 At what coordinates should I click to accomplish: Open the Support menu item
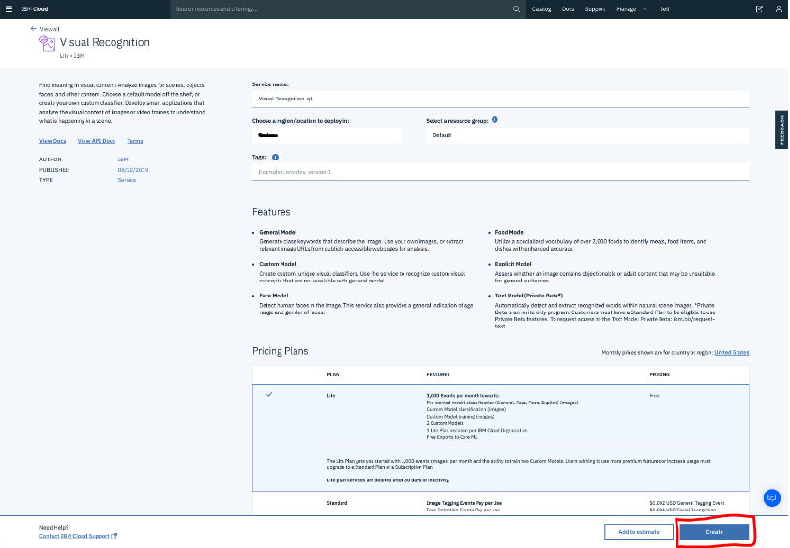tap(595, 9)
